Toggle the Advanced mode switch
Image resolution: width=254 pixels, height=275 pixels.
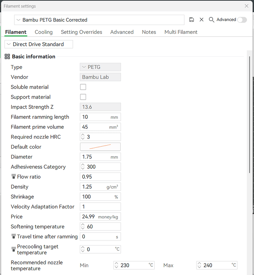pyautogui.click(x=242, y=19)
